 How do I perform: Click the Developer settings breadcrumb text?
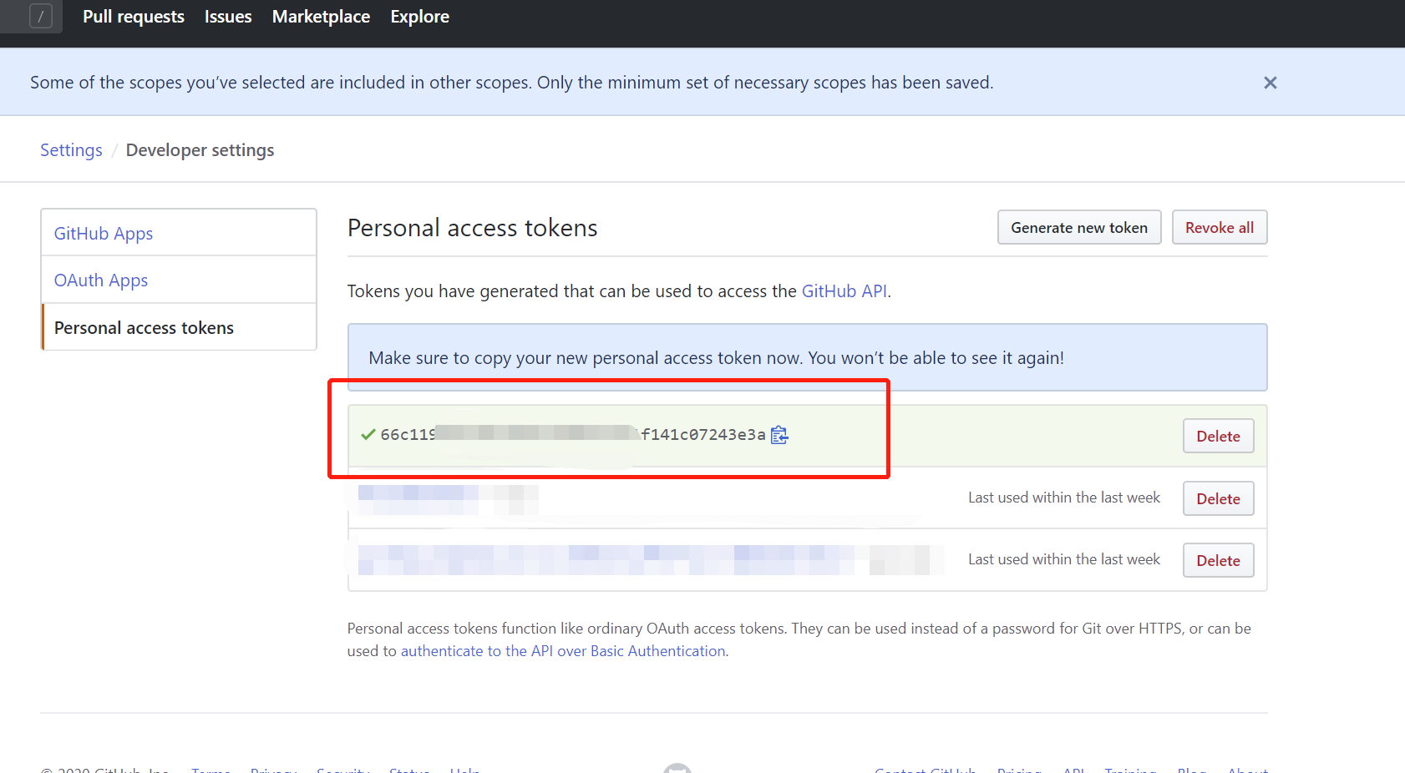tap(200, 150)
